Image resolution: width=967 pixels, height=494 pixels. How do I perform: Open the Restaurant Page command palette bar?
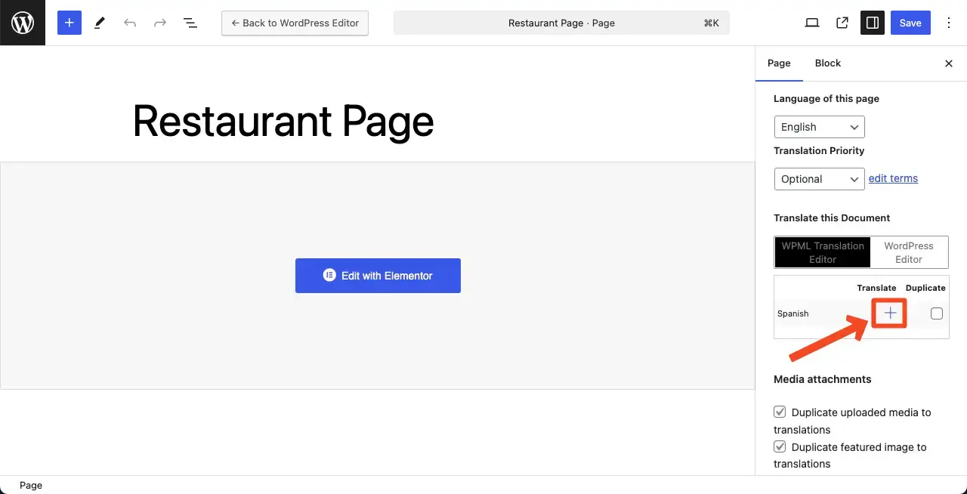coord(561,23)
